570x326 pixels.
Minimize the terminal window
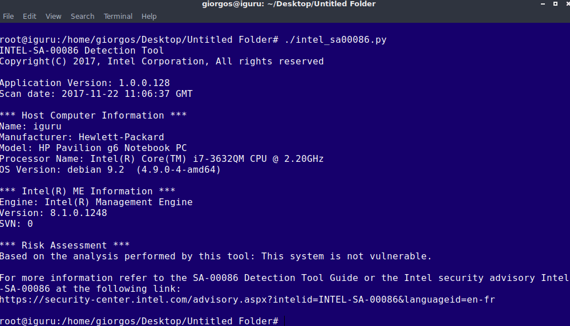pos(543,3)
